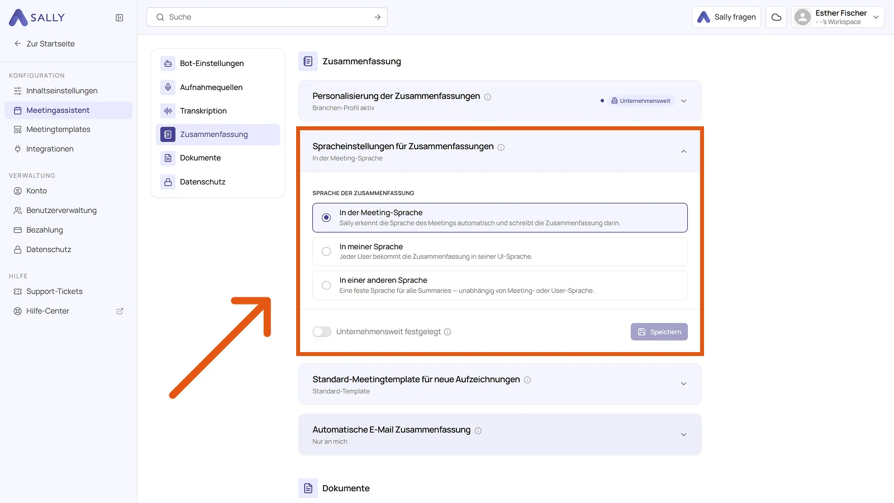Click the user avatar for Esther Fischer
The width and height of the screenshot is (894, 503).
(802, 17)
